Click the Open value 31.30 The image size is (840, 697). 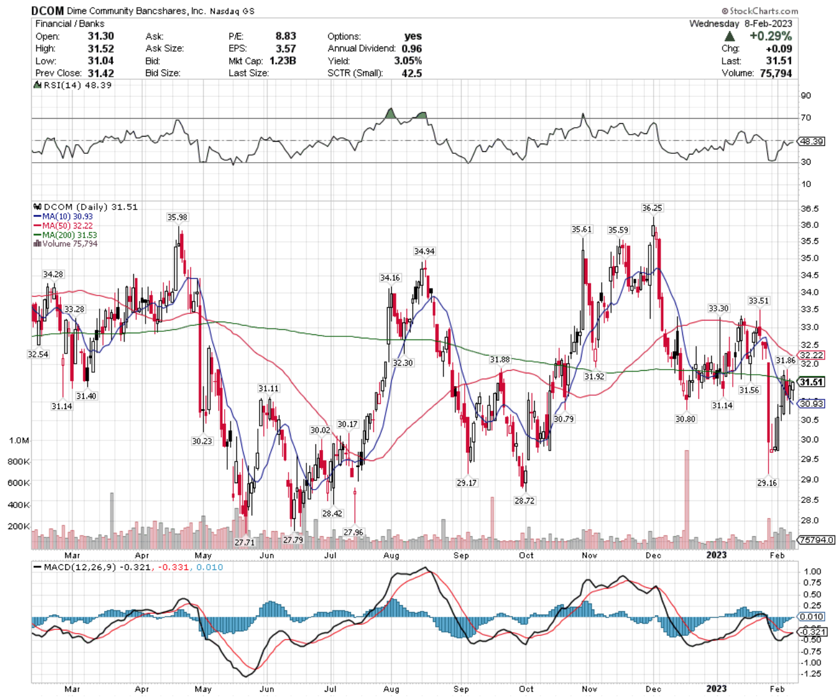[101, 36]
